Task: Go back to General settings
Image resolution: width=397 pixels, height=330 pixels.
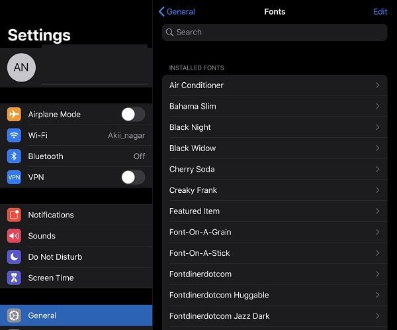Action: pos(177,12)
